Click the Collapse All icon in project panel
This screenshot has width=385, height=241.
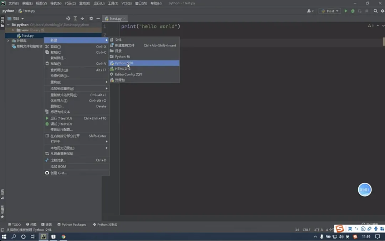coord(82,18)
